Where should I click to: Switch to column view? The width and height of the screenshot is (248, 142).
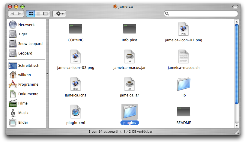click(46, 13)
